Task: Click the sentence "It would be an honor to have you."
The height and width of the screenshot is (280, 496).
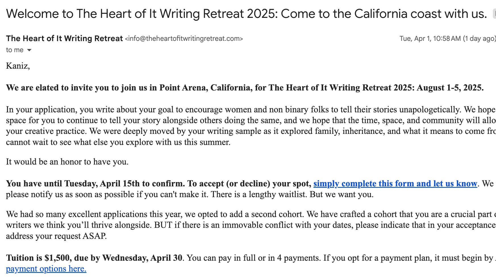Action: click(67, 162)
